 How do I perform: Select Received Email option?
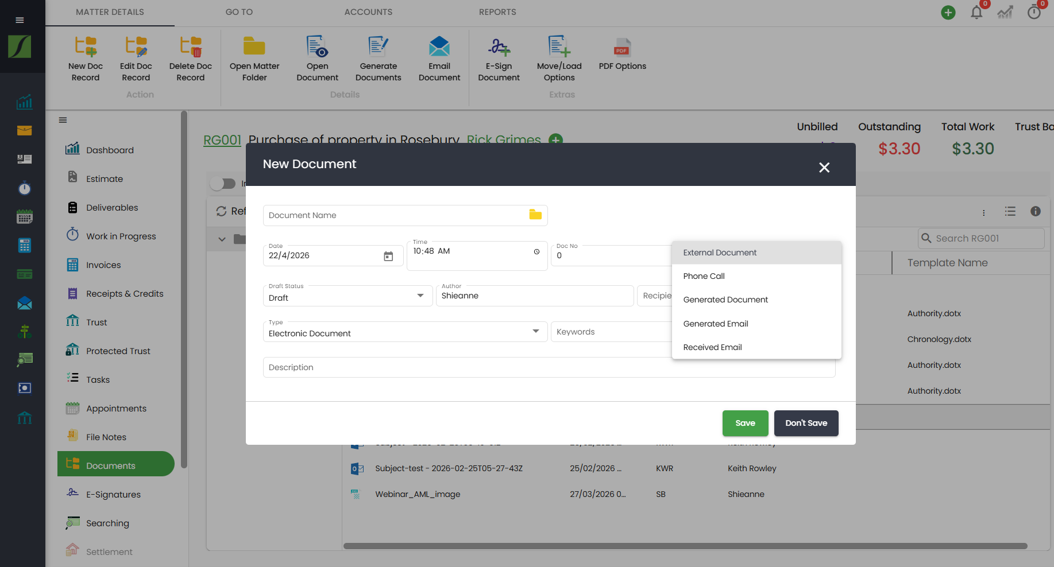click(x=756, y=347)
